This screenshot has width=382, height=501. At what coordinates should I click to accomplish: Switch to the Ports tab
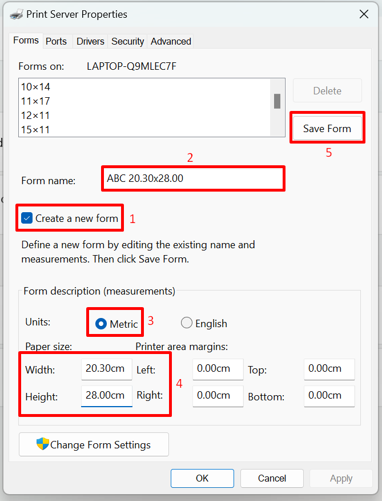(x=56, y=41)
